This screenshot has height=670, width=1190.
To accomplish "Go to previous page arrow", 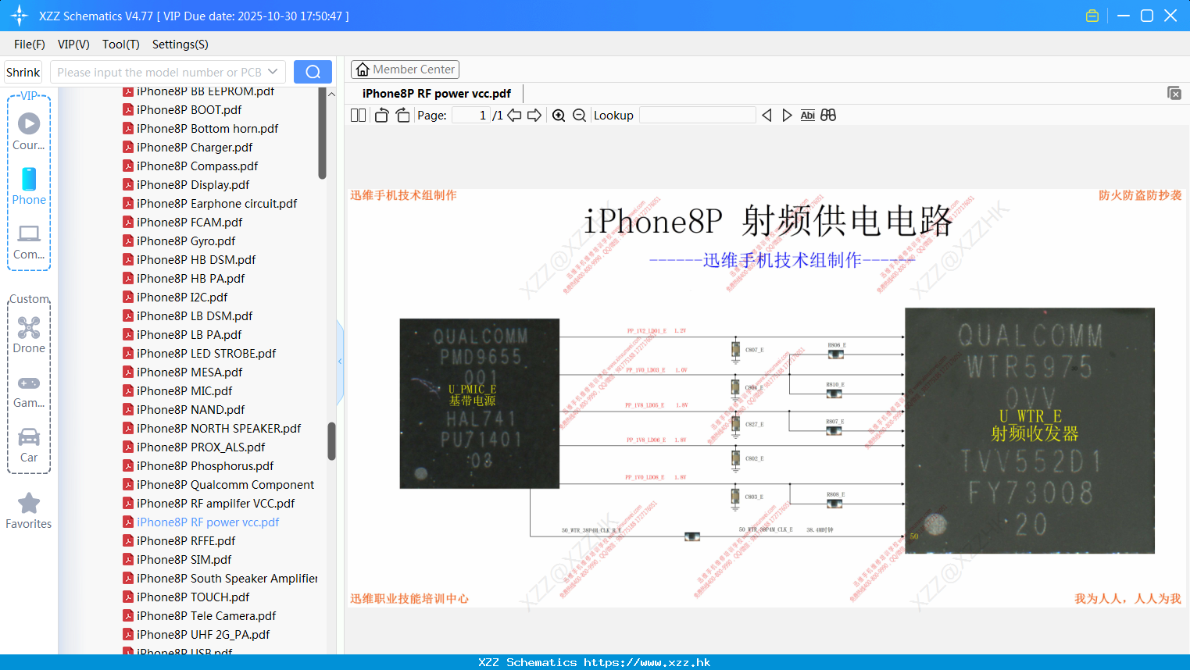I will [514, 116].
